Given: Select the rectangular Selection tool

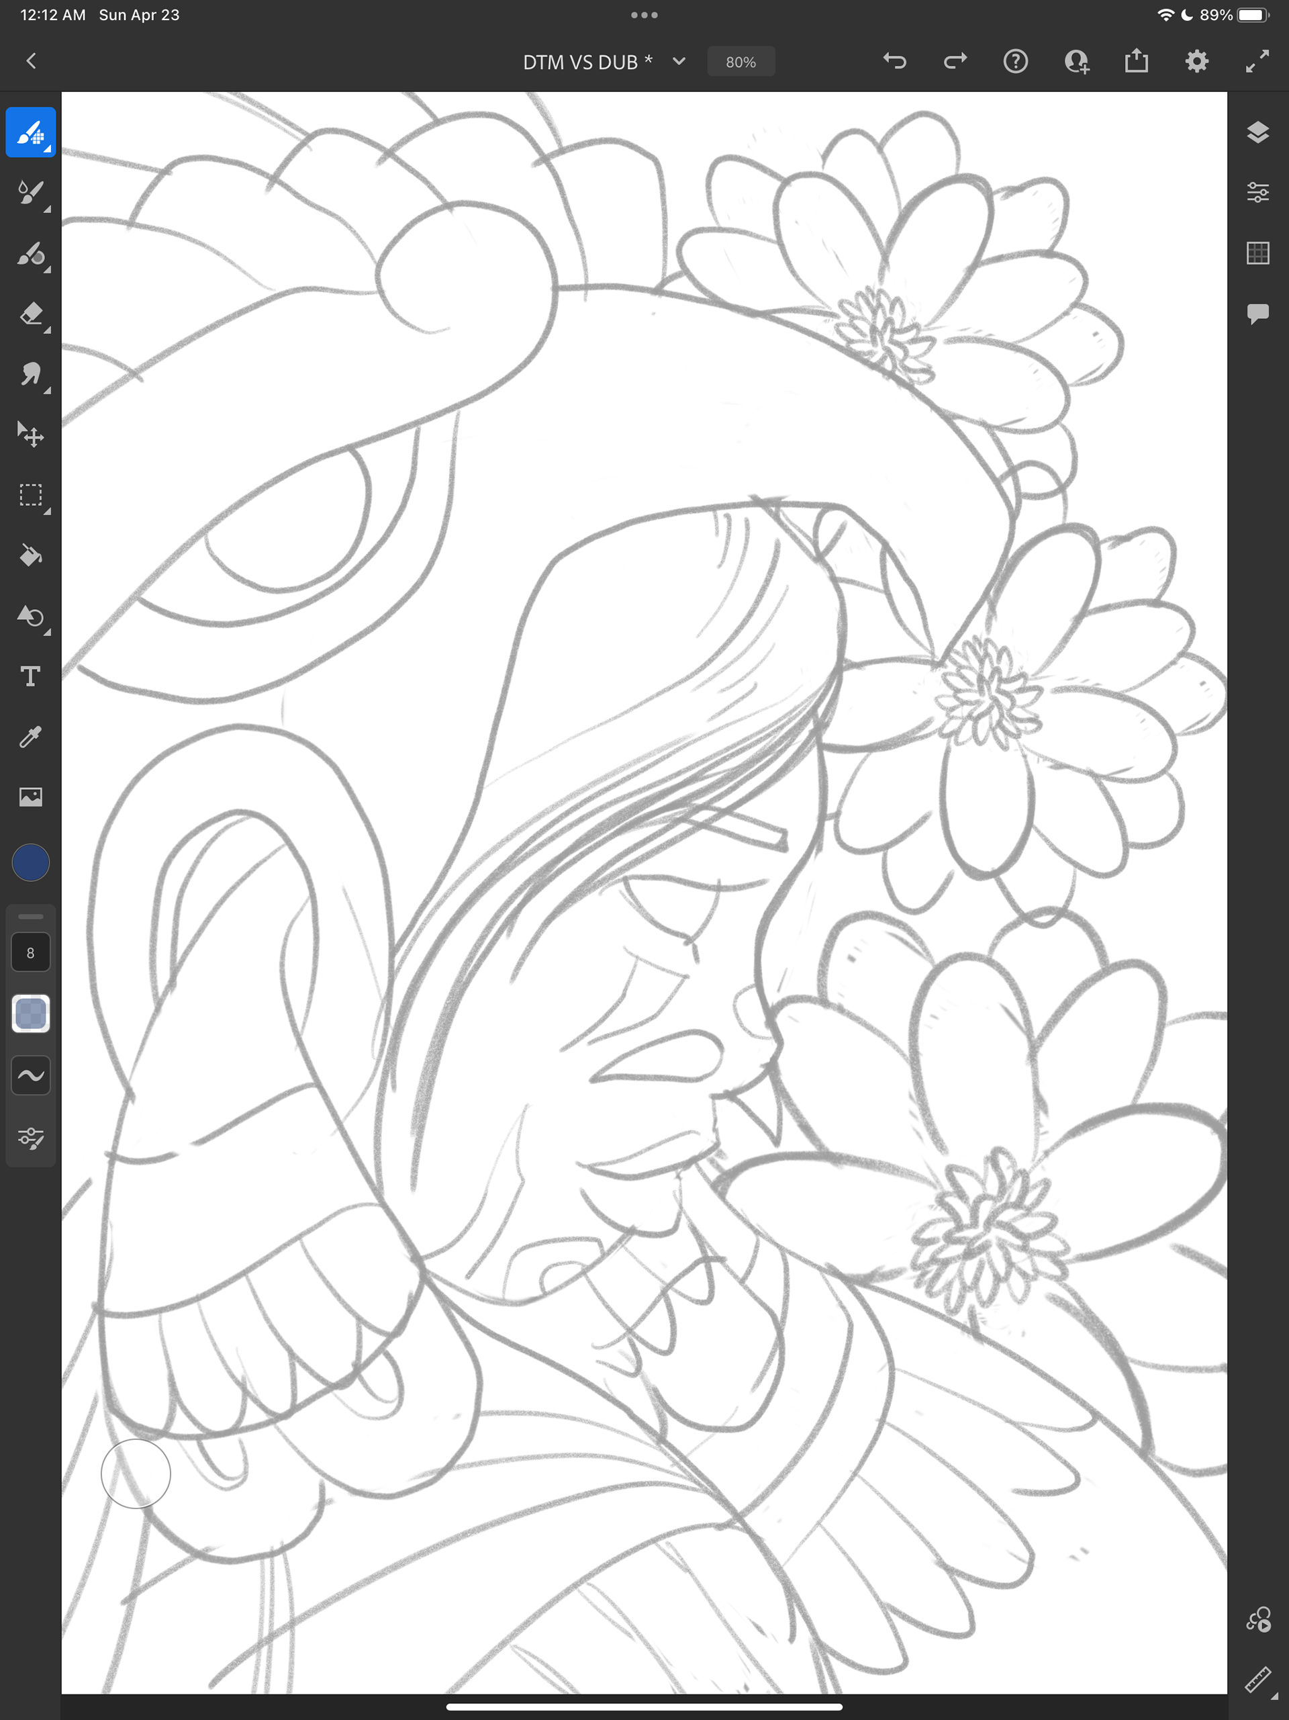Looking at the screenshot, I should coord(30,496).
